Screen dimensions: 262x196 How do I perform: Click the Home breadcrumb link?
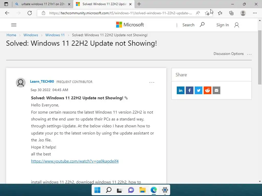(11, 35)
